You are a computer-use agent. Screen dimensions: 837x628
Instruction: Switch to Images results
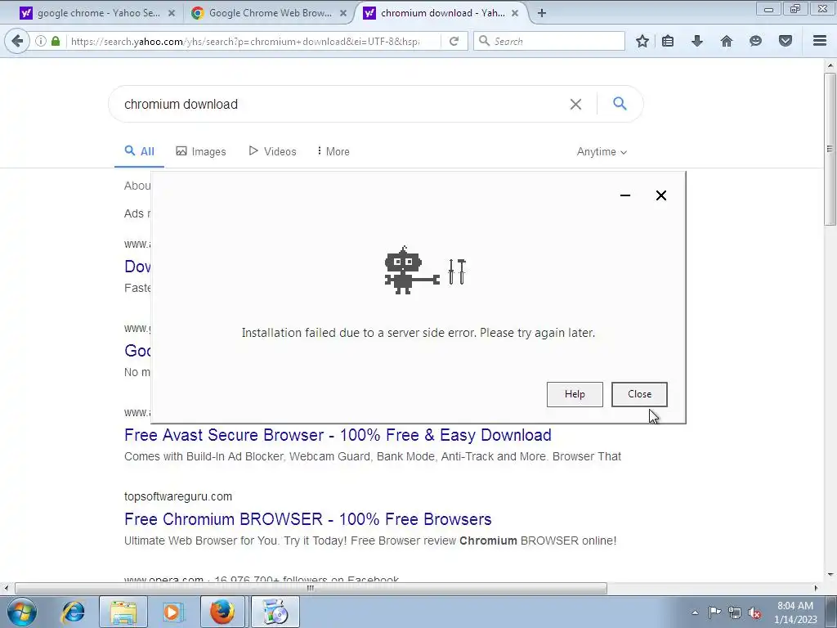201,151
